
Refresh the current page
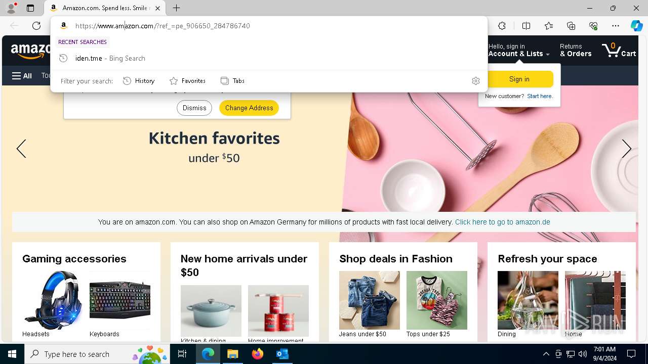(36, 26)
